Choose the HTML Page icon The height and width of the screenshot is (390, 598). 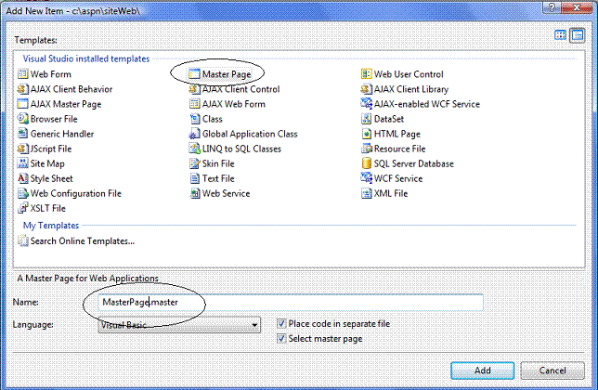tap(366, 134)
